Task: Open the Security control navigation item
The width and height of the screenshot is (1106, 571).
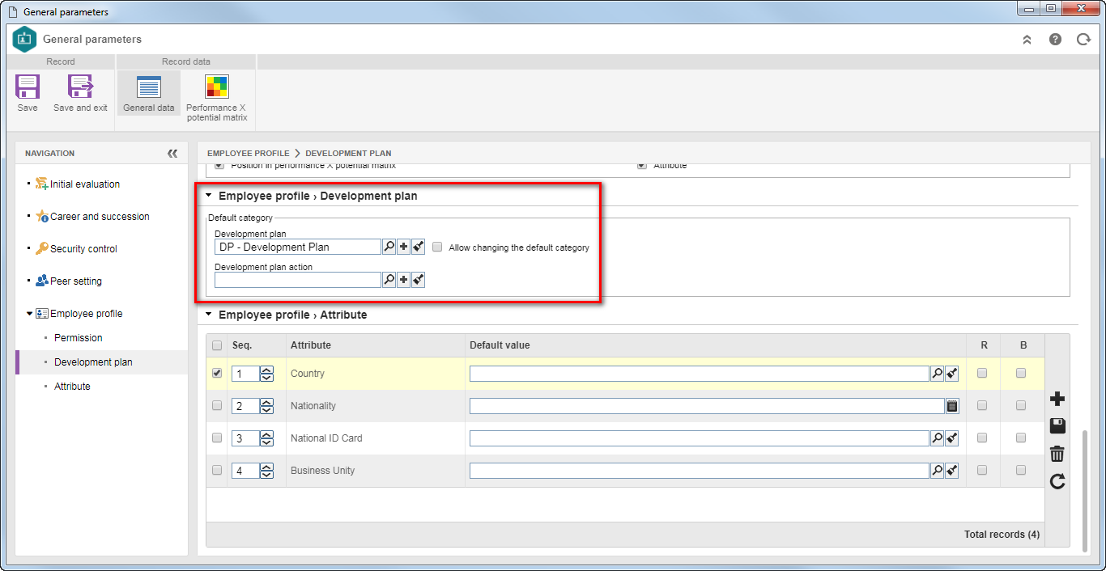Action: click(83, 248)
